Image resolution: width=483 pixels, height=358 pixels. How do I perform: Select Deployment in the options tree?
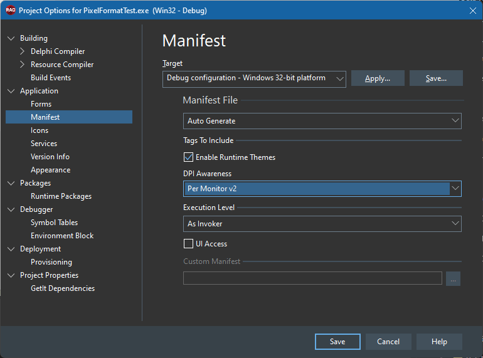coord(40,249)
